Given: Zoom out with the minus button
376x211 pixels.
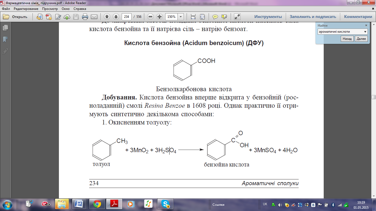Looking at the screenshot, I should click(x=150, y=16).
